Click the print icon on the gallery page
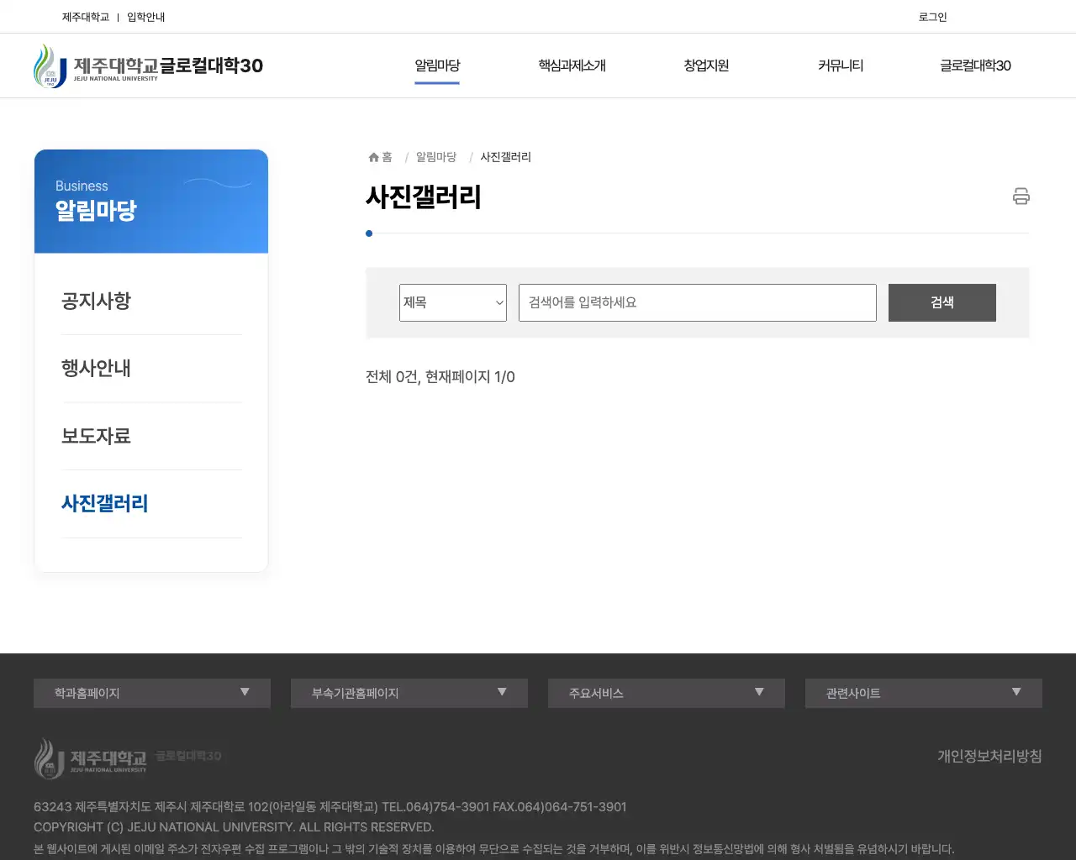1076x860 pixels. 1021,196
